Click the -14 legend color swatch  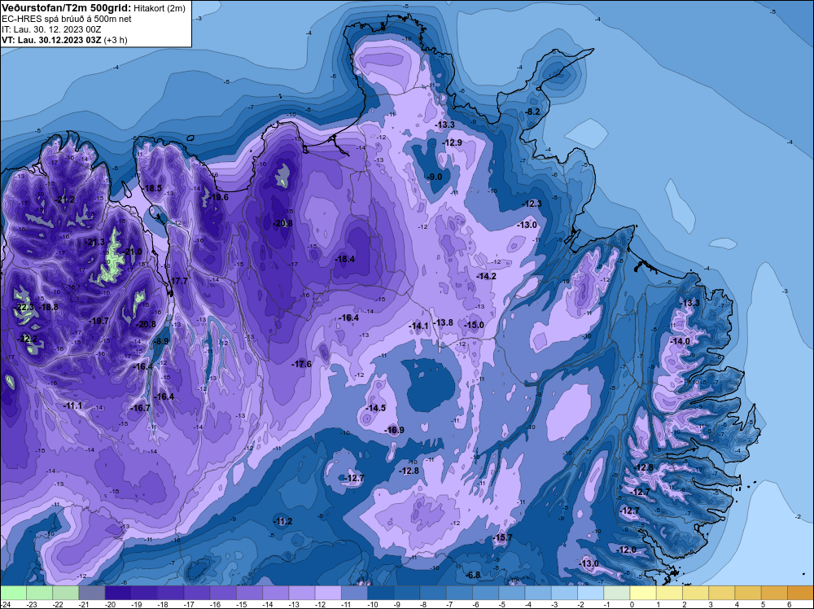coord(276,593)
